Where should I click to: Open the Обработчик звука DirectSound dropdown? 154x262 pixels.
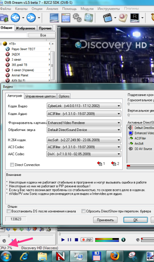(x=84, y=130)
